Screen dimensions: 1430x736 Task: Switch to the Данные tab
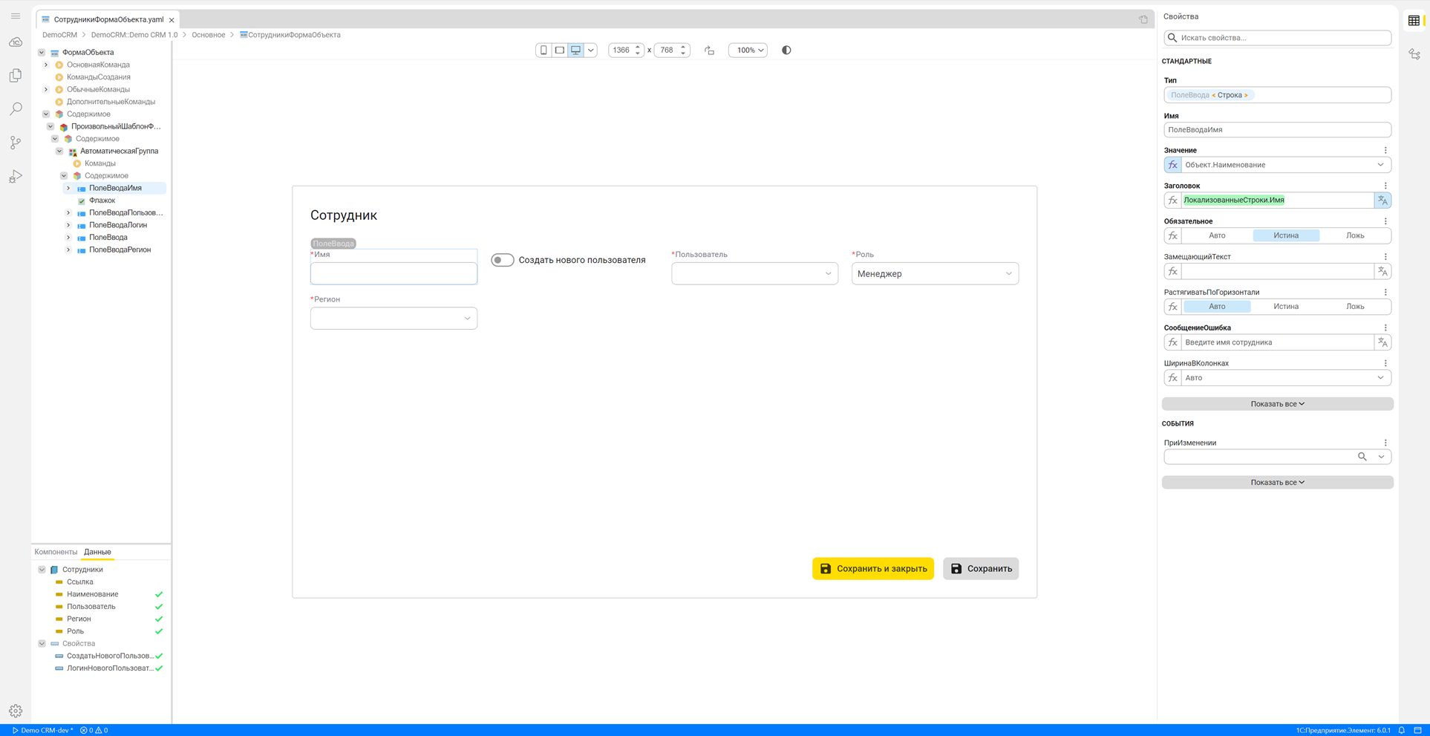pyautogui.click(x=97, y=552)
